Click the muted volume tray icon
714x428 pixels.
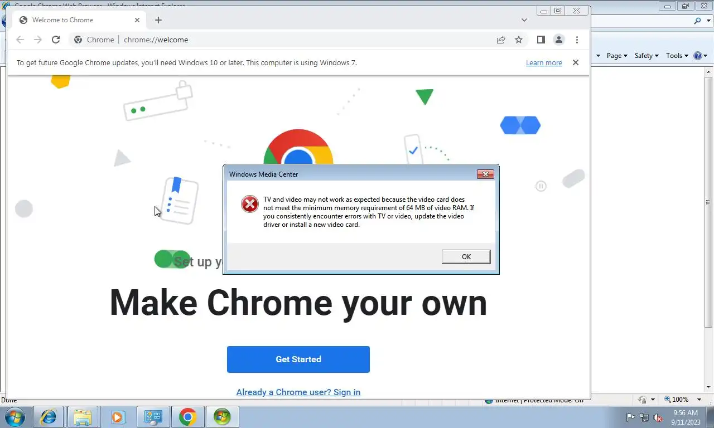(658, 417)
